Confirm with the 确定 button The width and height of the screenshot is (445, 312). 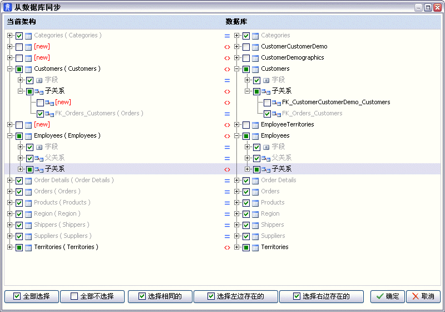coord(387,296)
